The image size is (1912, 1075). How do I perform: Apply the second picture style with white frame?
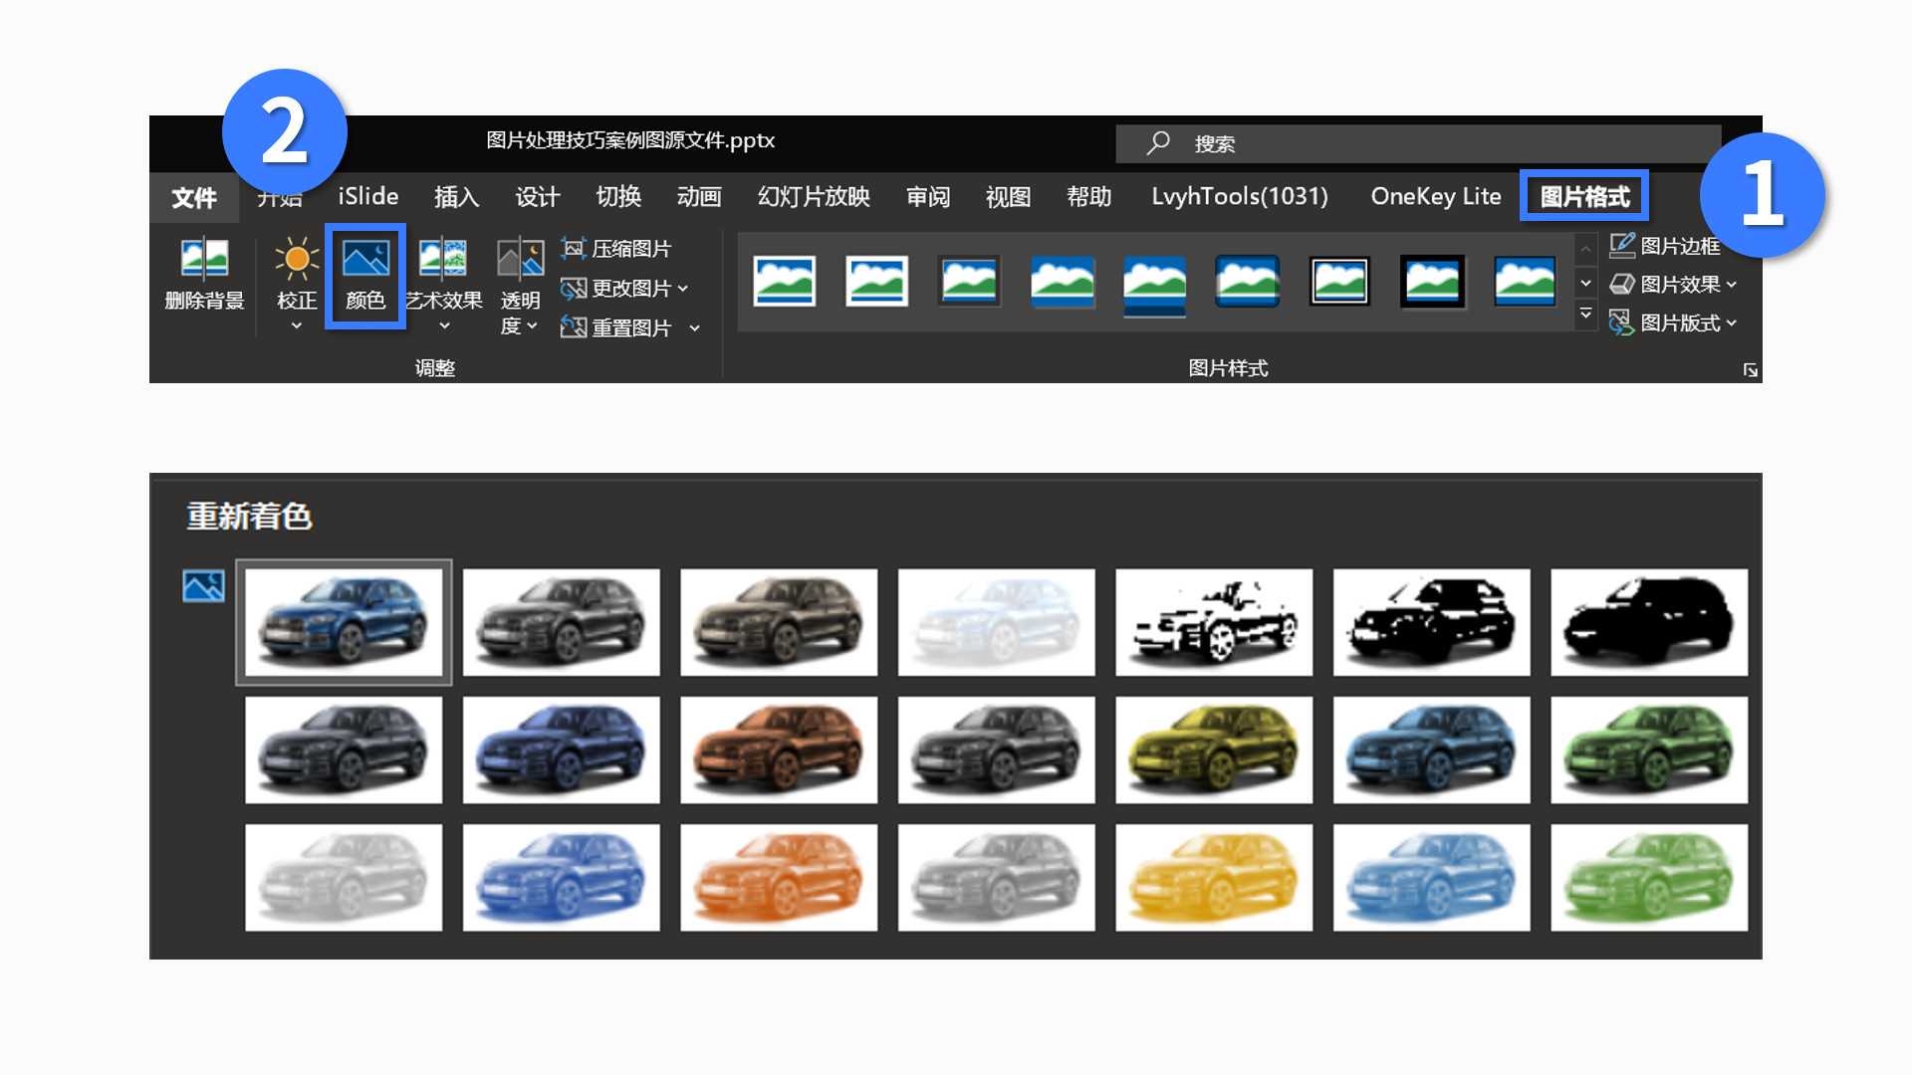[x=876, y=281]
